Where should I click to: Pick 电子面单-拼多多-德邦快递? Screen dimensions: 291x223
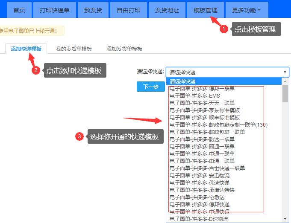click(x=223, y=204)
